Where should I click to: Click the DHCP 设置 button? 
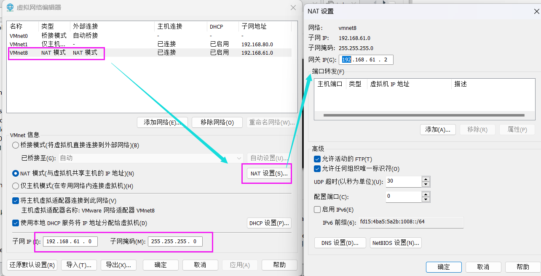pos(269,223)
